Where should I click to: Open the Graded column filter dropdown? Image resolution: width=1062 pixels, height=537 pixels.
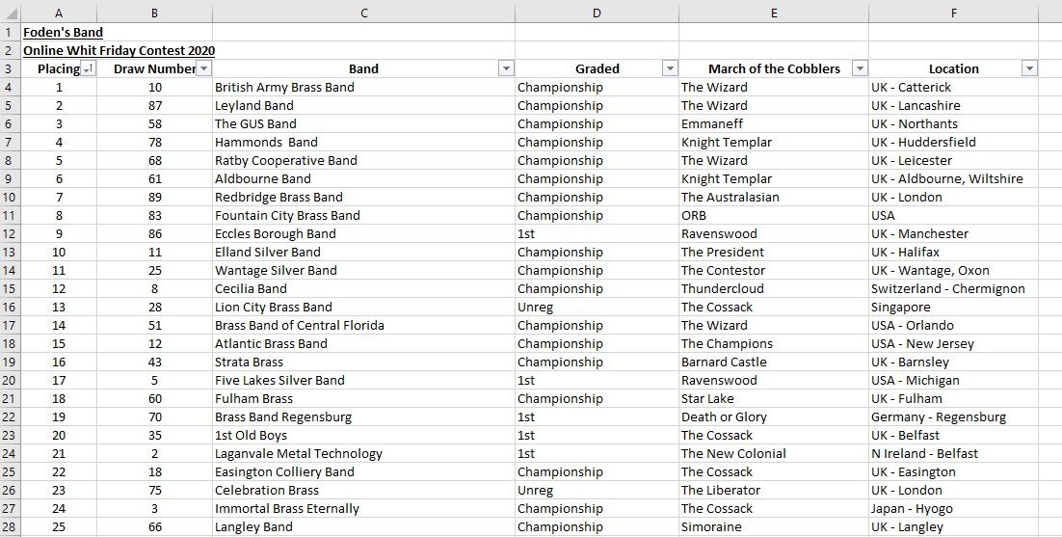point(670,68)
